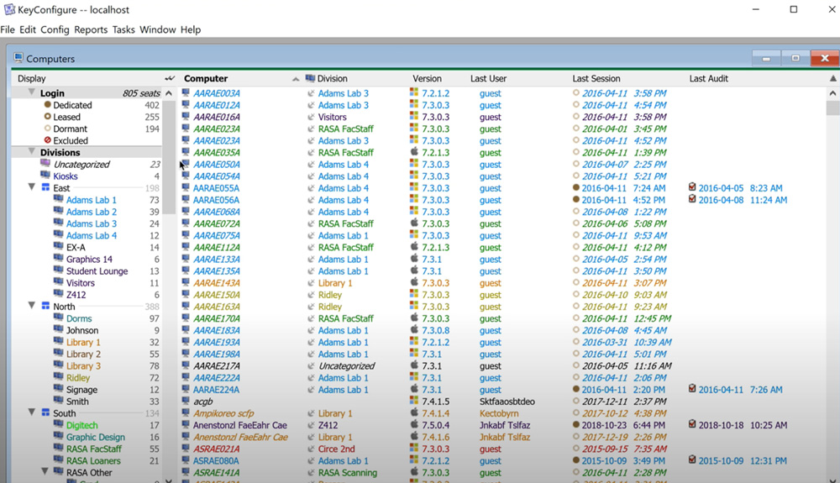
Task: Click the Display pane scrollbar thumb
Action: [169, 157]
